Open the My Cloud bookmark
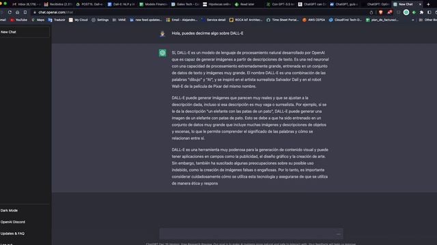The width and height of the screenshot is (437, 245). click(x=79, y=20)
